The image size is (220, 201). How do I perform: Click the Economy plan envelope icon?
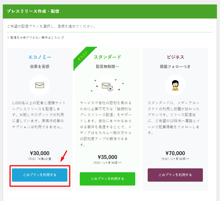(39, 85)
